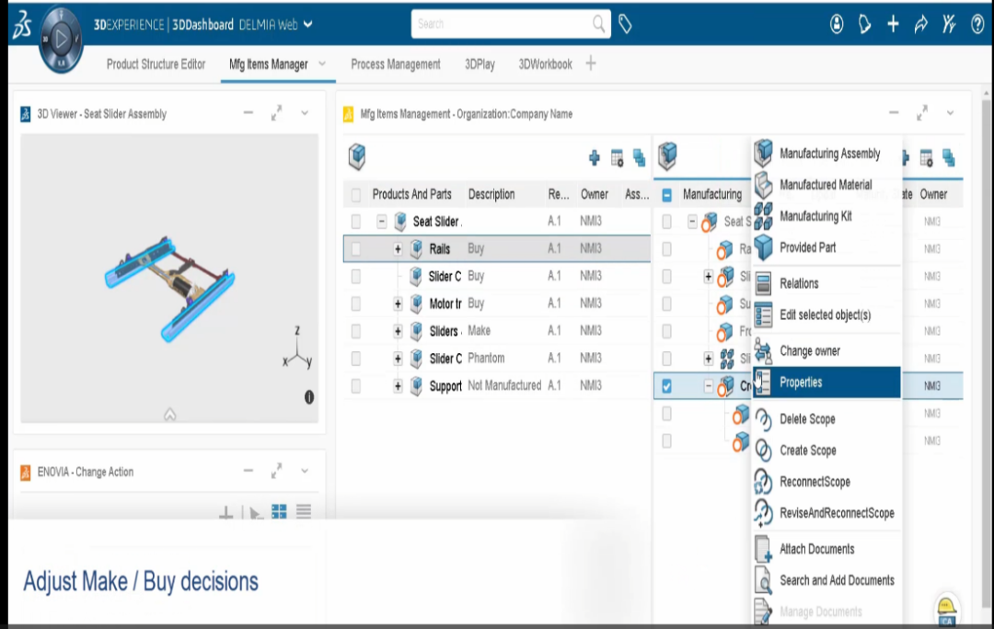Screen dimensions: 994x629
Task: Click the blue plus icon in products toolbar
Action: [594, 158]
